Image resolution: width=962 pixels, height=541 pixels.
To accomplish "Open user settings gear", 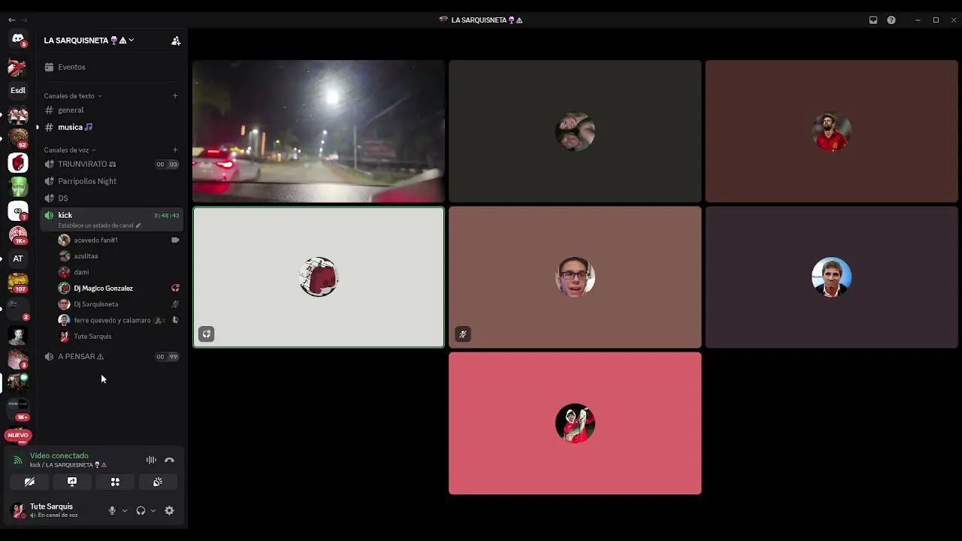I will [169, 510].
